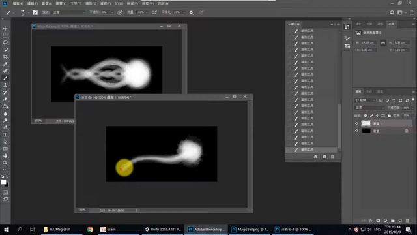Open the smoothing 10% dropdown arrow
Image resolution: width=417 pixels, height=235 pixels.
(184, 12)
